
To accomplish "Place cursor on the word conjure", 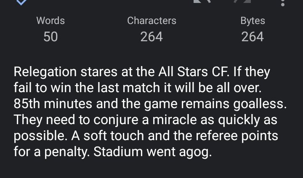I will click(116, 120).
